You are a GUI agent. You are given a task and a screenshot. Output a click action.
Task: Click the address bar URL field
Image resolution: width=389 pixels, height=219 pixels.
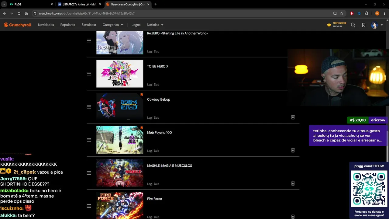(x=182, y=13)
